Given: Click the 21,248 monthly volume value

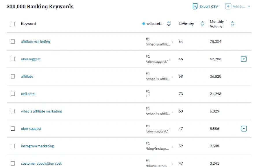Looking at the screenshot, I should point(215,94).
